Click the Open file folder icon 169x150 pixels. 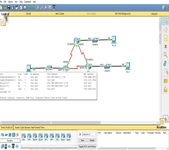5,8
